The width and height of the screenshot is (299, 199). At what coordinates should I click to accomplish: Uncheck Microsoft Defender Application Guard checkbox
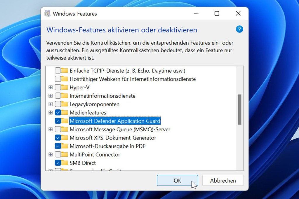(x=58, y=121)
